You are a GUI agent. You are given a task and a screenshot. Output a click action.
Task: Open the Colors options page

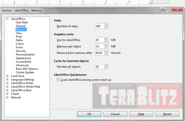click(20, 44)
